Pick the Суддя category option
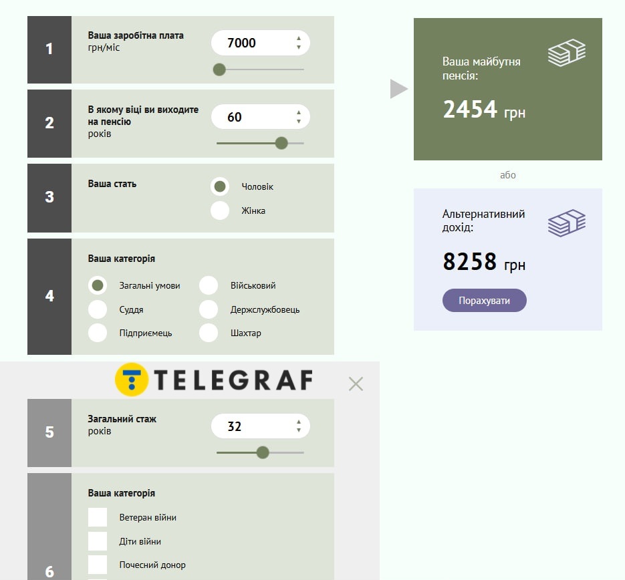625x580 pixels. tap(98, 309)
